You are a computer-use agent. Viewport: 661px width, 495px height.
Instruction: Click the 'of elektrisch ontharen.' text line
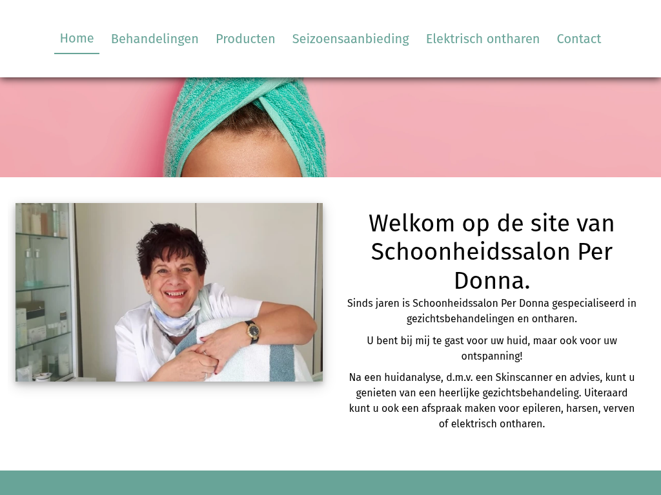pyautogui.click(x=491, y=423)
